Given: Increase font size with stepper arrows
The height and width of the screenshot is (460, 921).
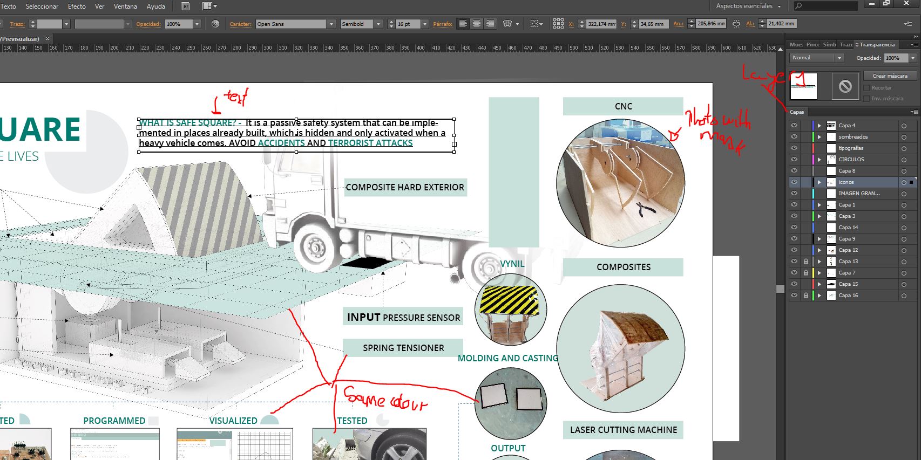Looking at the screenshot, I should pos(391,22).
